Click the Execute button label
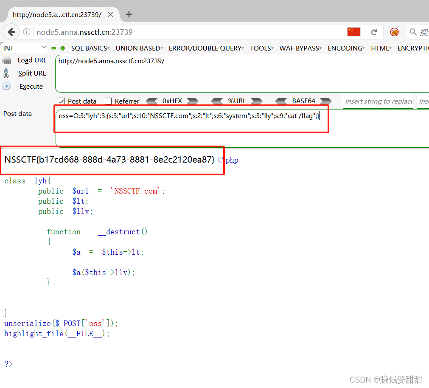The width and height of the screenshot is (429, 388). (x=31, y=87)
